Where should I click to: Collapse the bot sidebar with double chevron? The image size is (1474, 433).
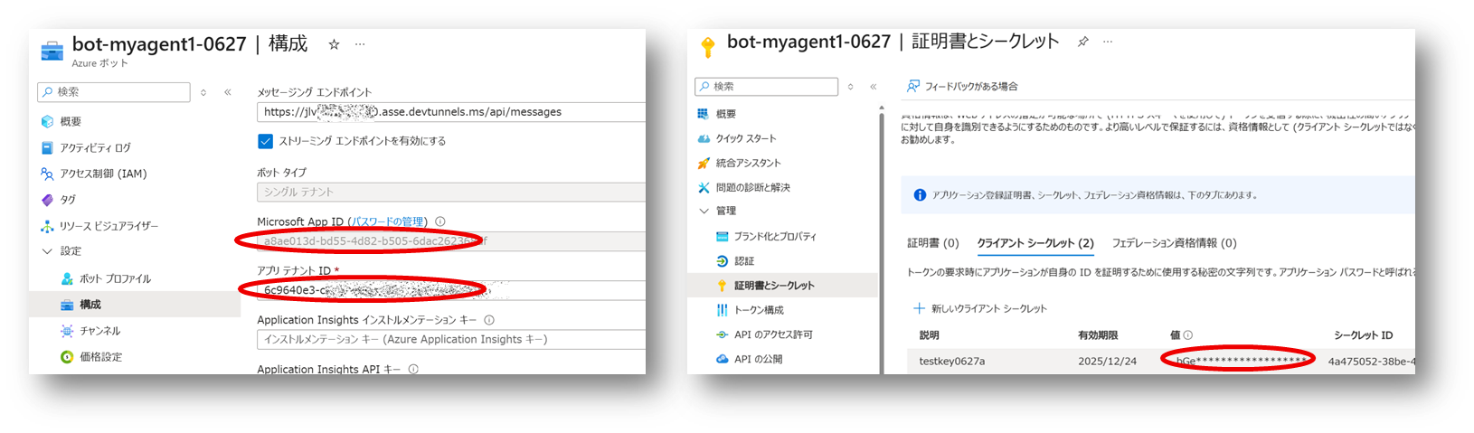(228, 92)
